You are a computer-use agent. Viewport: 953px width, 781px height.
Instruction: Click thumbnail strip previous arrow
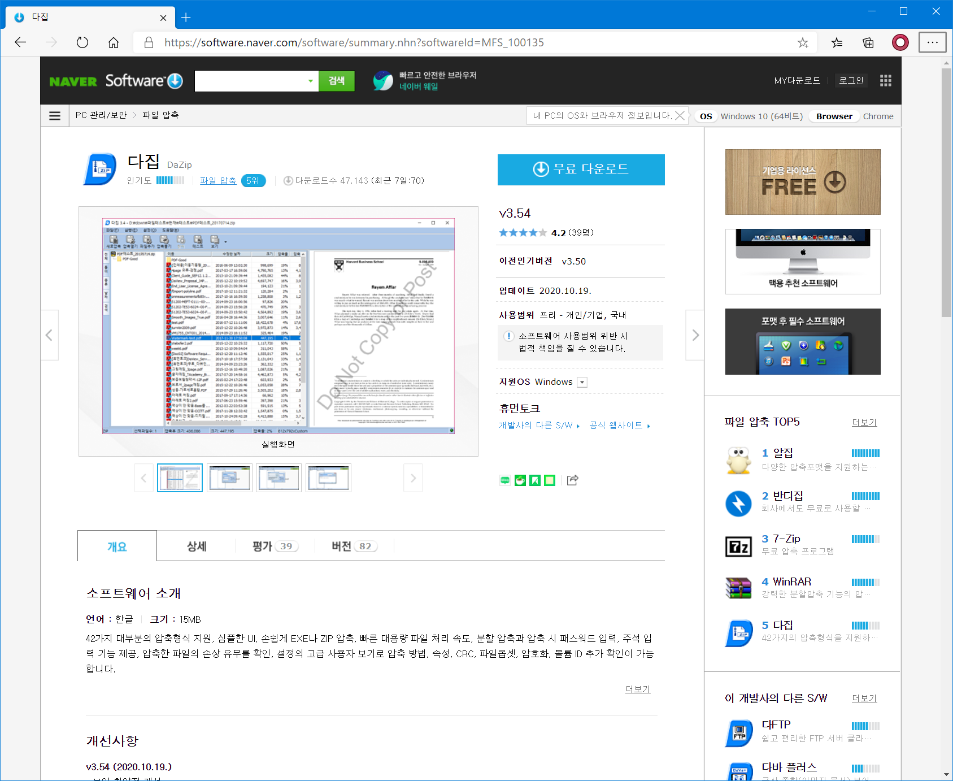click(143, 478)
